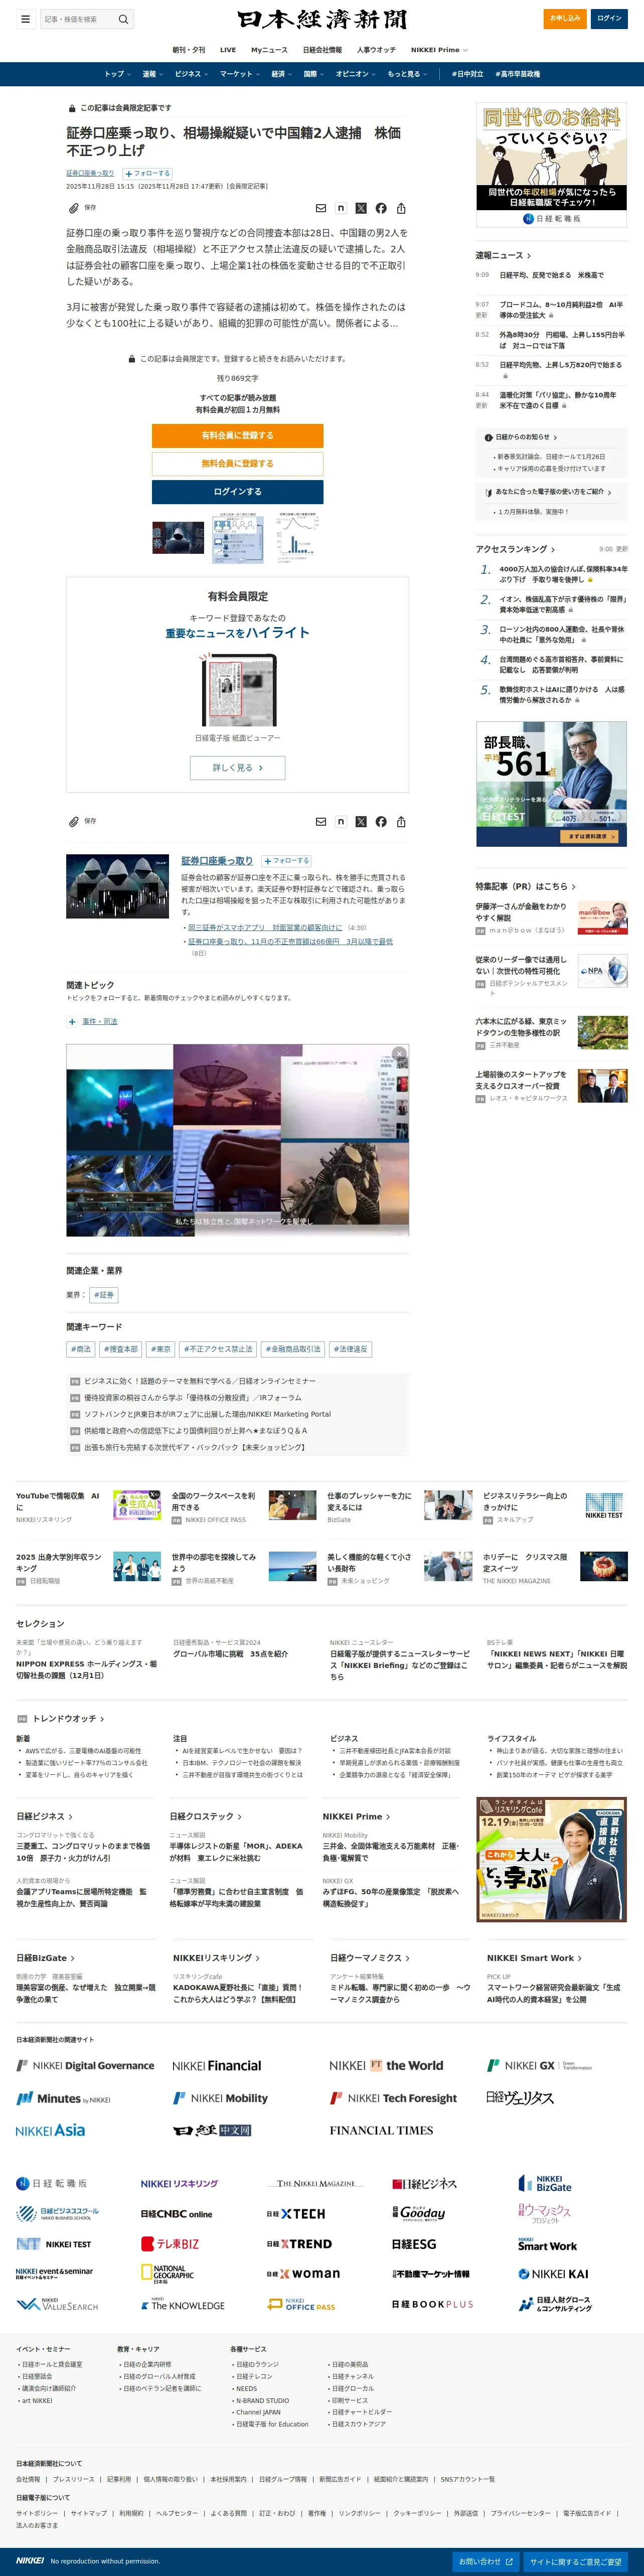Open the 日経転職版 logo in the service list

click(x=51, y=2183)
